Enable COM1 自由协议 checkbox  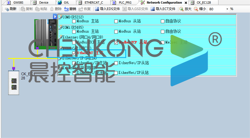coord(162,32)
